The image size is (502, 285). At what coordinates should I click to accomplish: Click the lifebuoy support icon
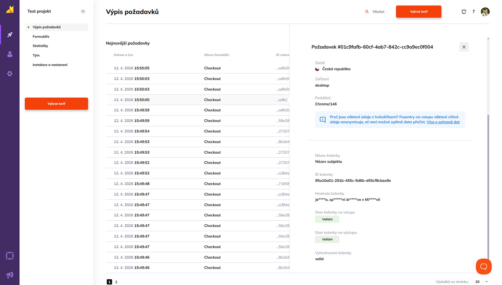(10, 256)
